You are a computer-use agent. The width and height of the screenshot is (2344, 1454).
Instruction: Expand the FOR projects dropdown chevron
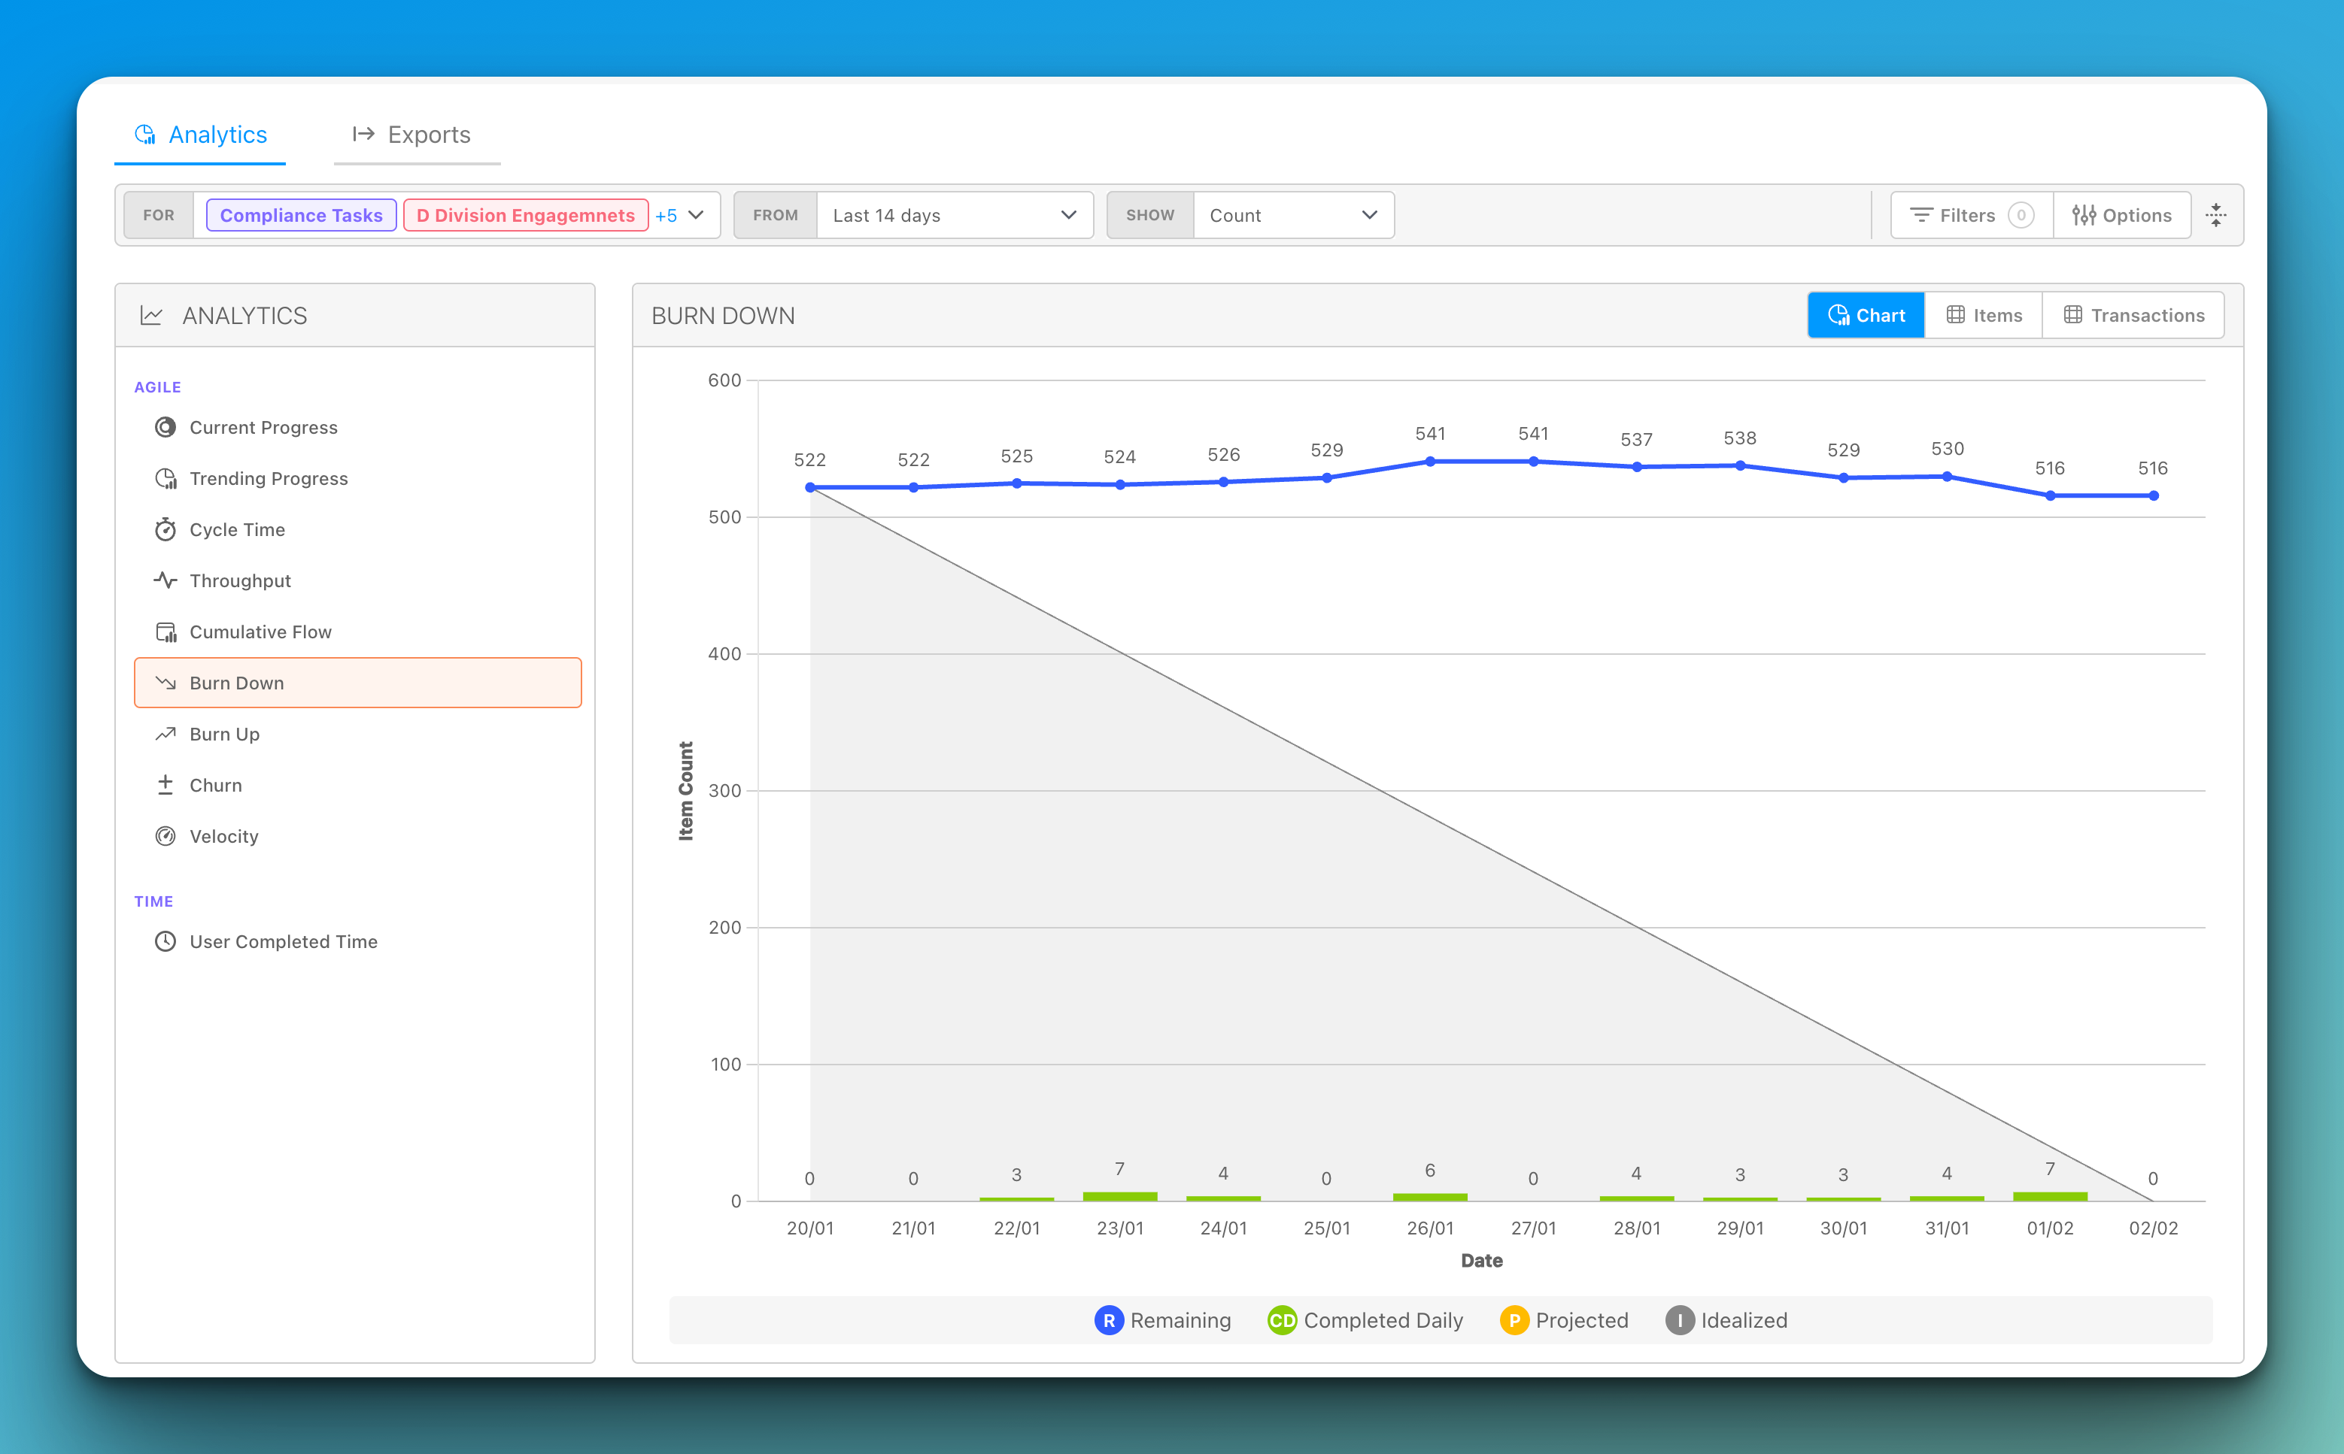click(x=697, y=216)
